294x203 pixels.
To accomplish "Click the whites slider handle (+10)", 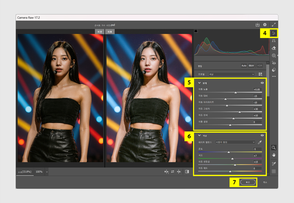I will pyautogui.click(x=234, y=118).
